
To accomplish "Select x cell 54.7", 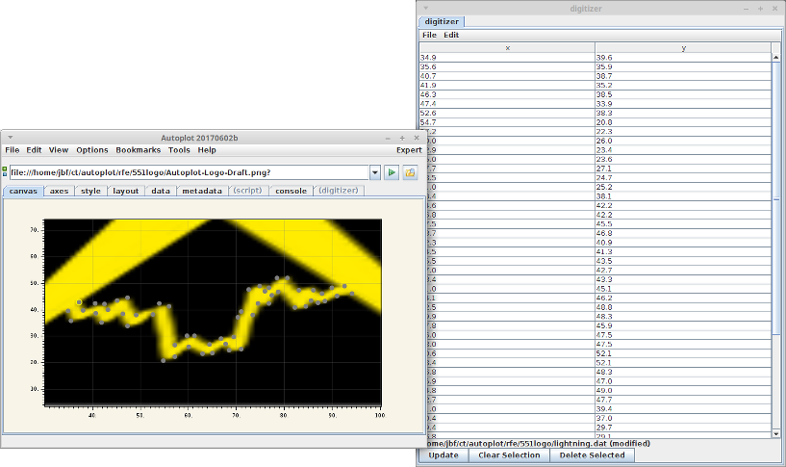I will 507,122.
